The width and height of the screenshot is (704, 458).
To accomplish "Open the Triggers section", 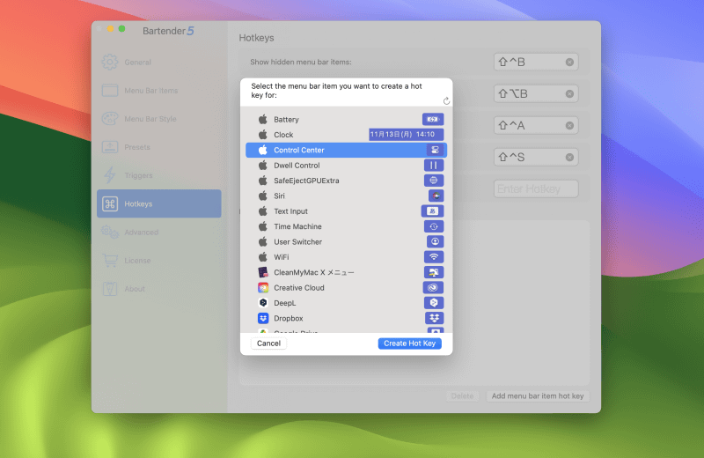I will (159, 175).
